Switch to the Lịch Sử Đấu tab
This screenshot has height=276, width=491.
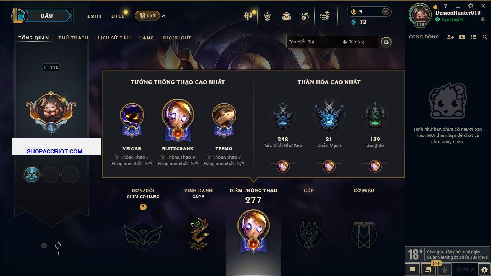click(x=114, y=38)
